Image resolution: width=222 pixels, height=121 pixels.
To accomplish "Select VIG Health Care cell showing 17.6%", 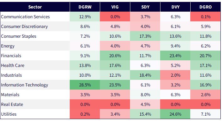I will [115, 65].
